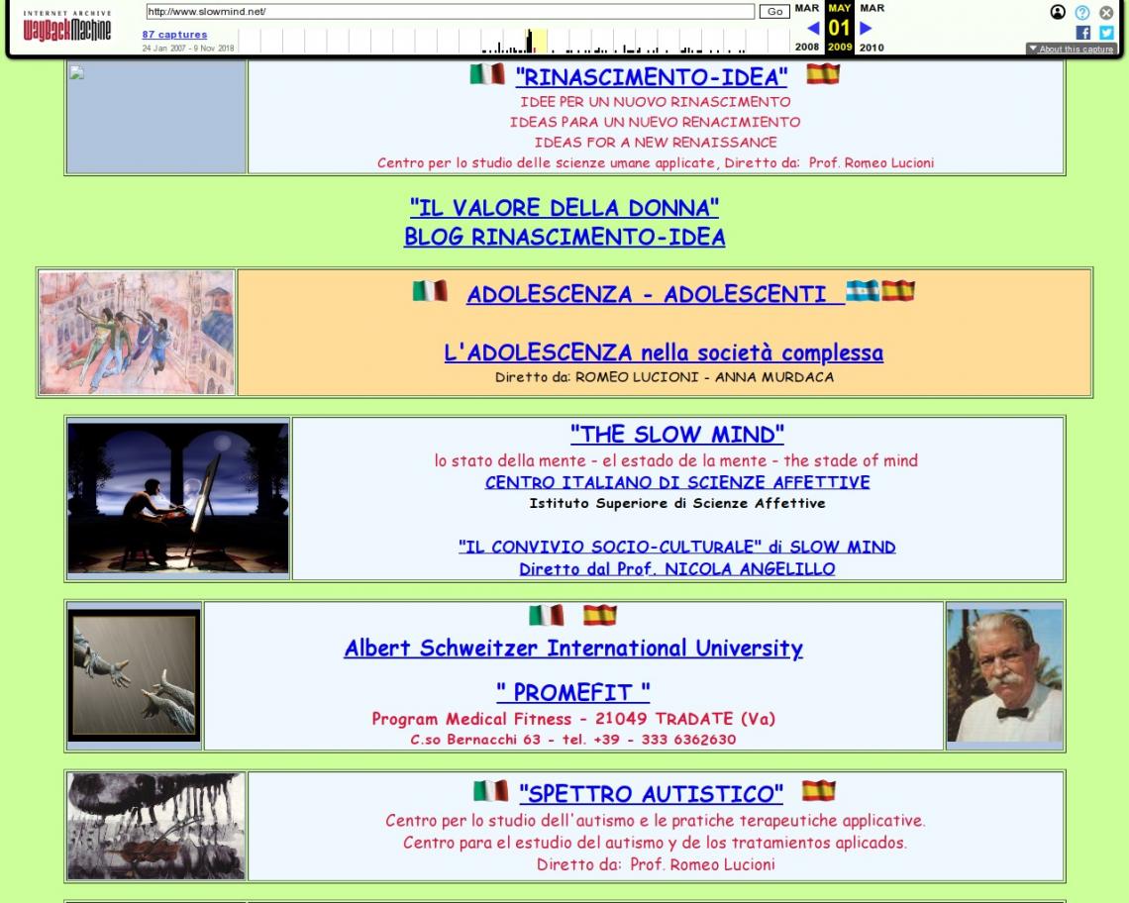Click "Centro per lo studio dell'autismo" line
The width and height of the screenshot is (1129, 903).
[656, 820]
